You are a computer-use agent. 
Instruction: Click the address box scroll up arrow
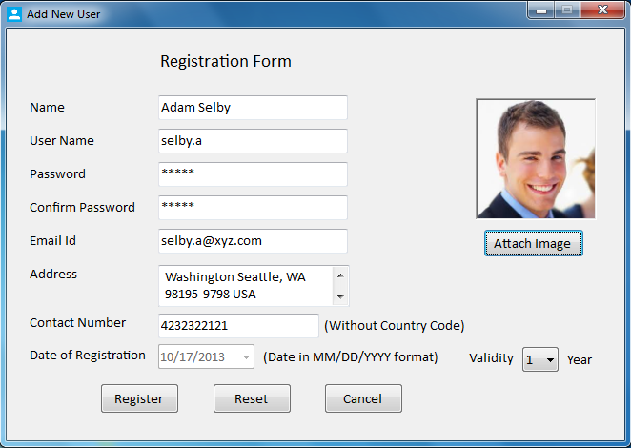click(340, 275)
